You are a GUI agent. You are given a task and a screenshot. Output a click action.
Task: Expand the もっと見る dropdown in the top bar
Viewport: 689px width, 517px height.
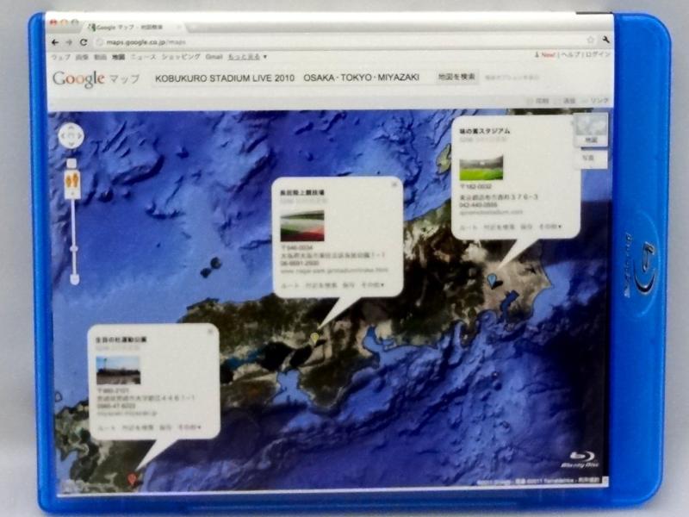pos(247,56)
